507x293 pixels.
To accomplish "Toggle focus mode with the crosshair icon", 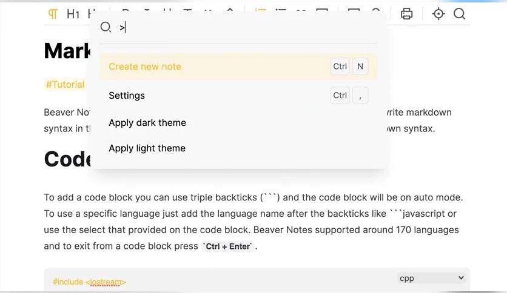I will coord(438,14).
